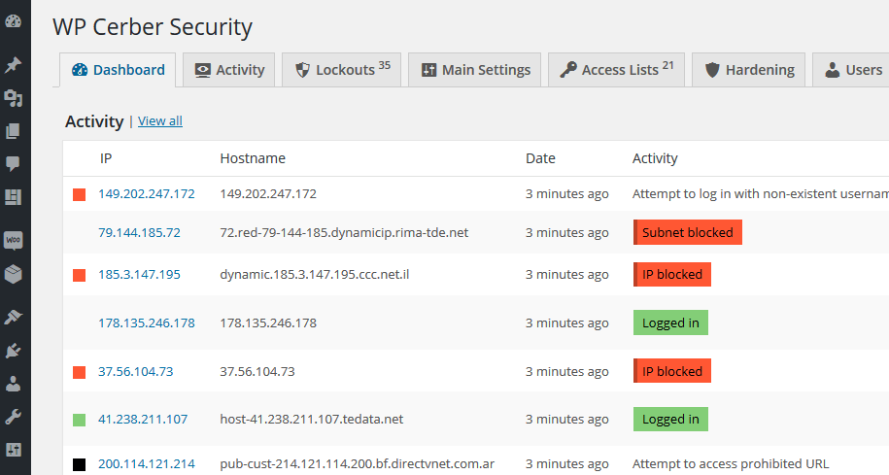Click red marker beside 185.3.147.195
Image resolution: width=889 pixels, height=475 pixels.
click(x=80, y=276)
